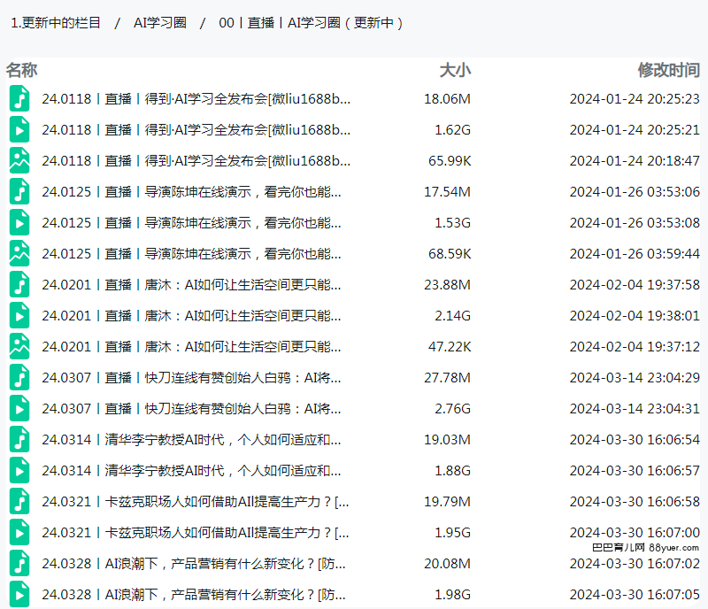Click the music note icon in the 19.03M 24.0314 row
Viewport: 708px width, 609px height.
pos(19,440)
